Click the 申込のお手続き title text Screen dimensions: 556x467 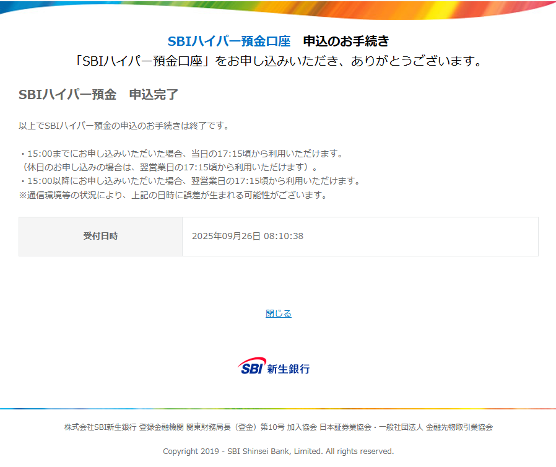[x=345, y=41]
